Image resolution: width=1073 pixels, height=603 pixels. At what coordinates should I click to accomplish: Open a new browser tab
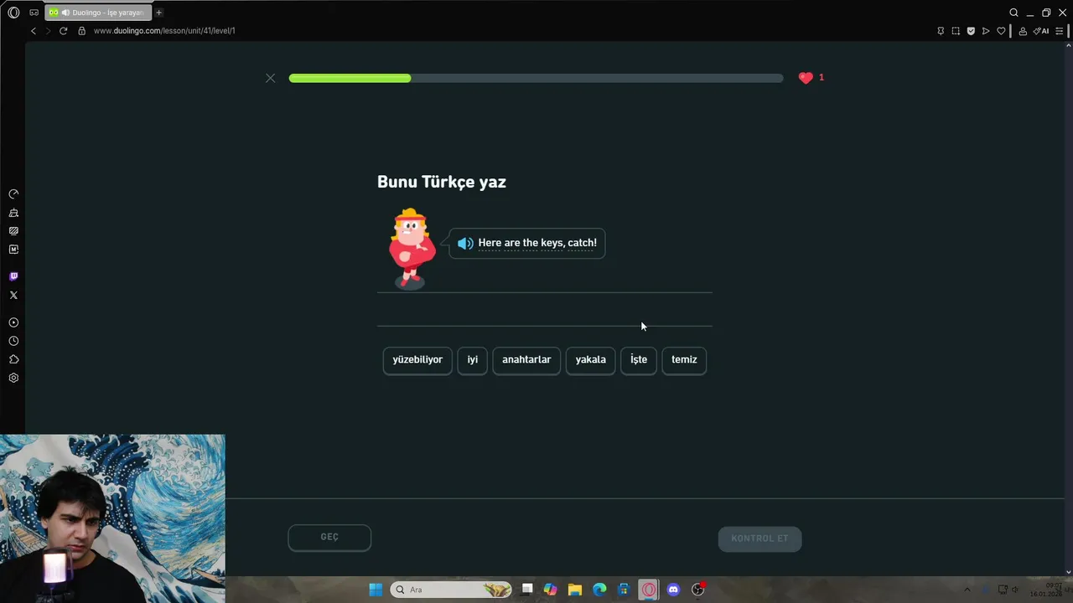(158, 13)
